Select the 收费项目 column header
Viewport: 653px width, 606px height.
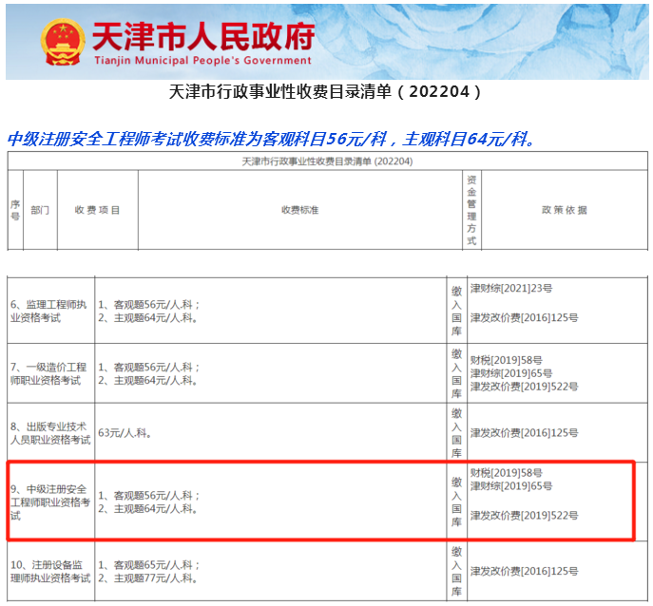[97, 210]
